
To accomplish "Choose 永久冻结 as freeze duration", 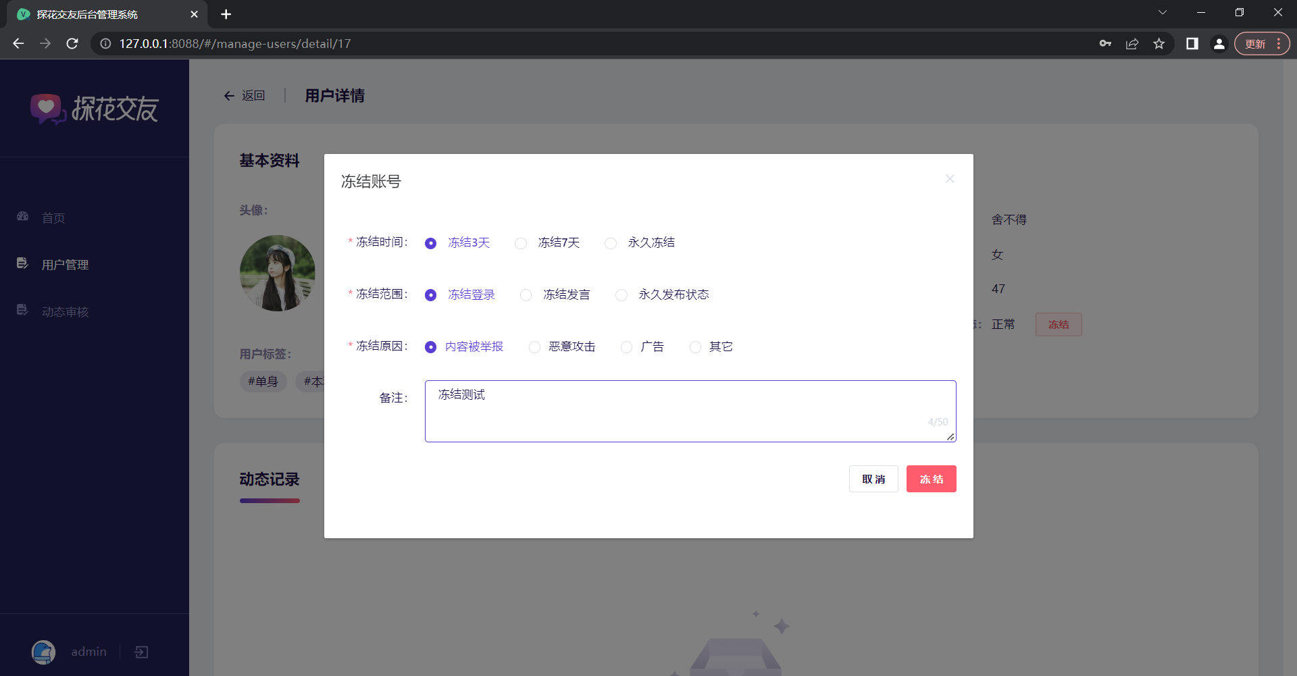I will (640, 243).
